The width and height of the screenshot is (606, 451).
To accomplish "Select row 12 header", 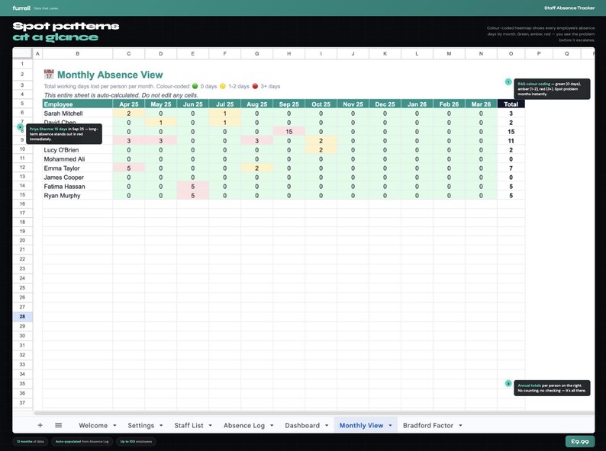I will coord(22,168).
